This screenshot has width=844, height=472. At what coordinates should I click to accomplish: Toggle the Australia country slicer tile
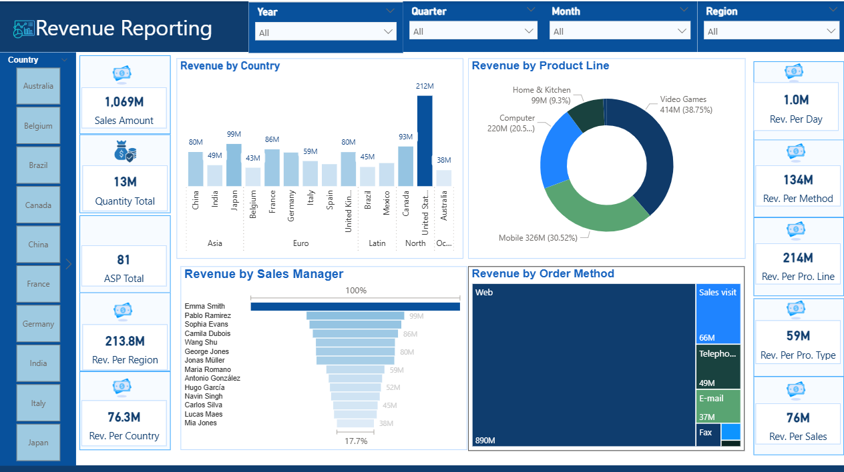click(38, 86)
